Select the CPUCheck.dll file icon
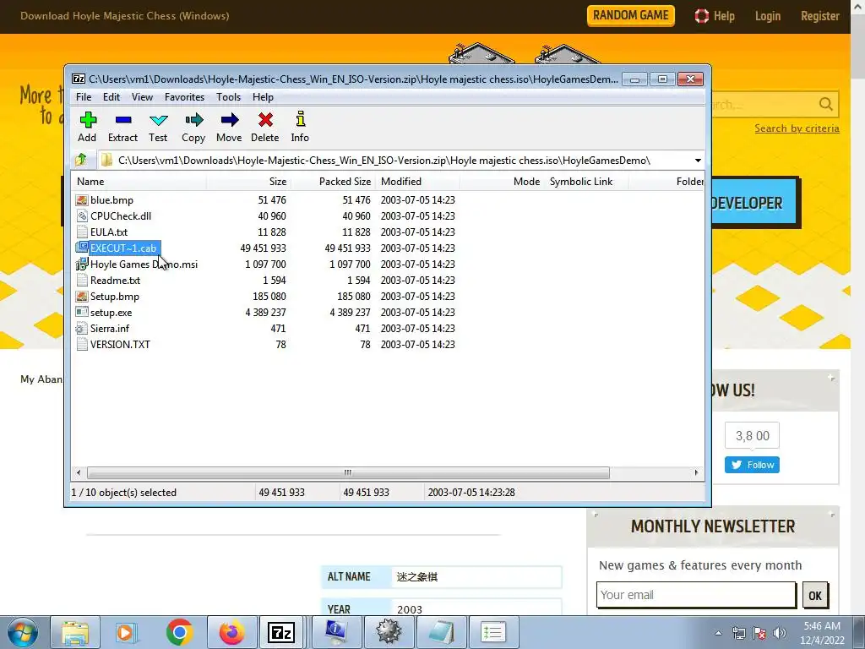The width and height of the screenshot is (865, 649). (82, 215)
